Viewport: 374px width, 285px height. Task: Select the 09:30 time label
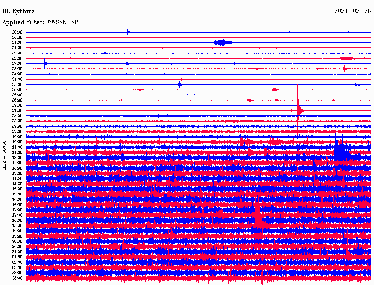point(17,132)
